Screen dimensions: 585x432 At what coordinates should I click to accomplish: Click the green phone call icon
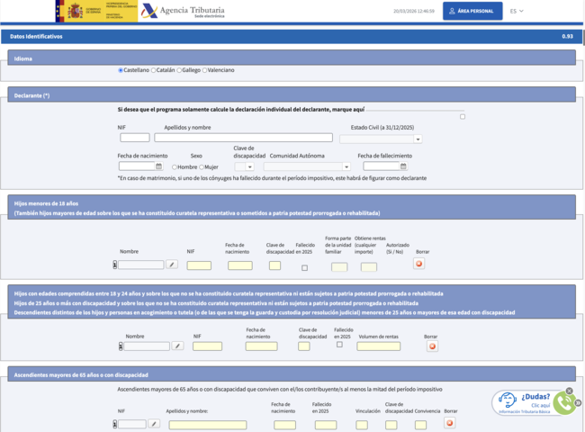(565, 403)
